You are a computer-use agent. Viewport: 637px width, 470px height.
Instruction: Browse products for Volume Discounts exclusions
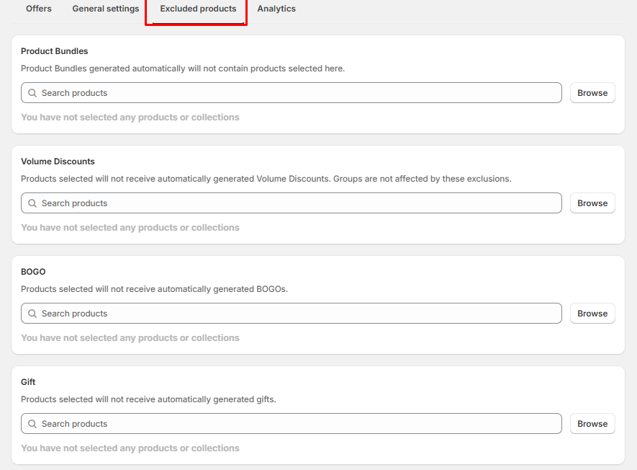[592, 203]
